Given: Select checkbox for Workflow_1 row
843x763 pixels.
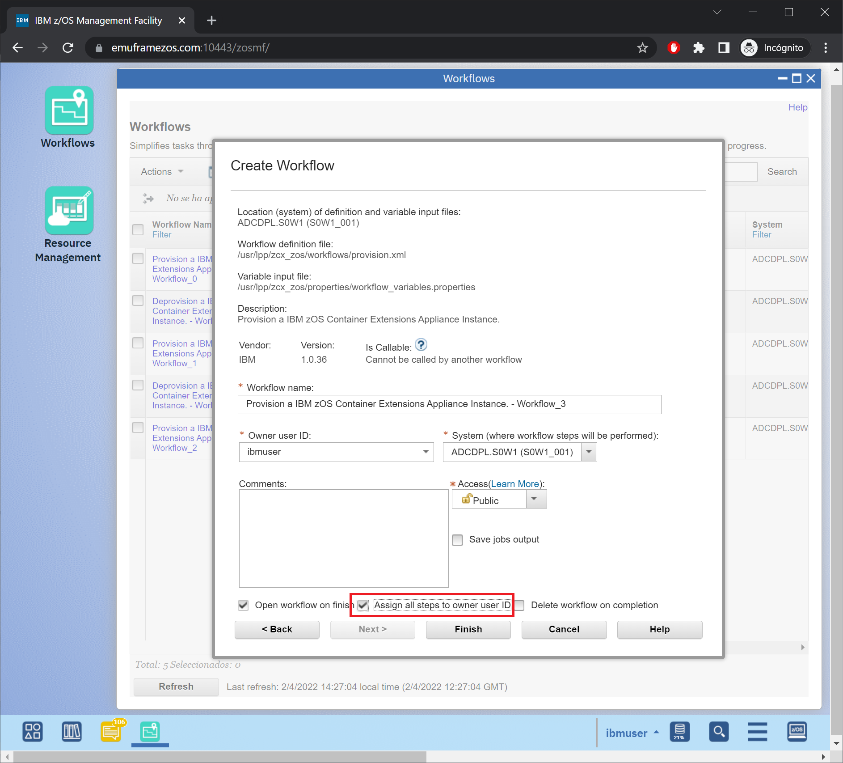Looking at the screenshot, I should [138, 343].
